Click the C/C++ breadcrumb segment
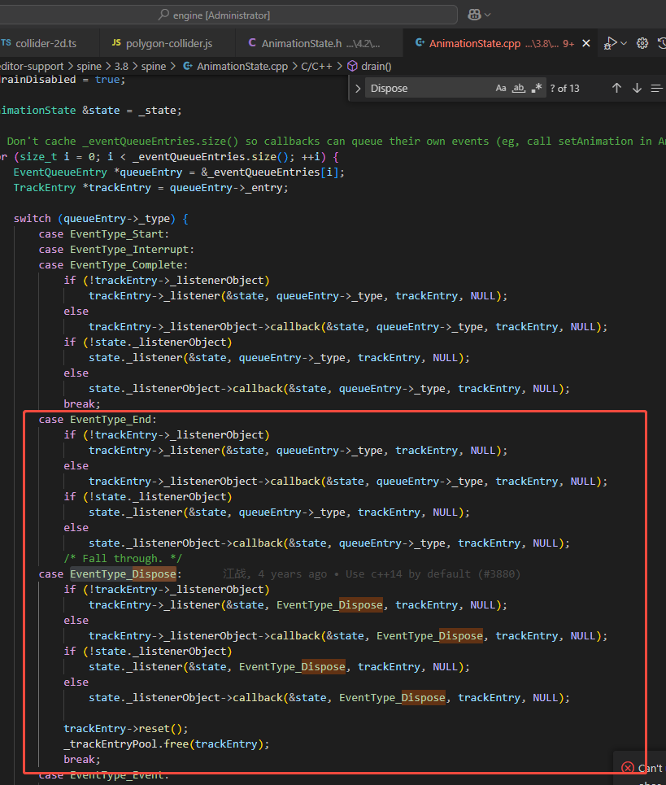This screenshot has width=666, height=785. 316,66
